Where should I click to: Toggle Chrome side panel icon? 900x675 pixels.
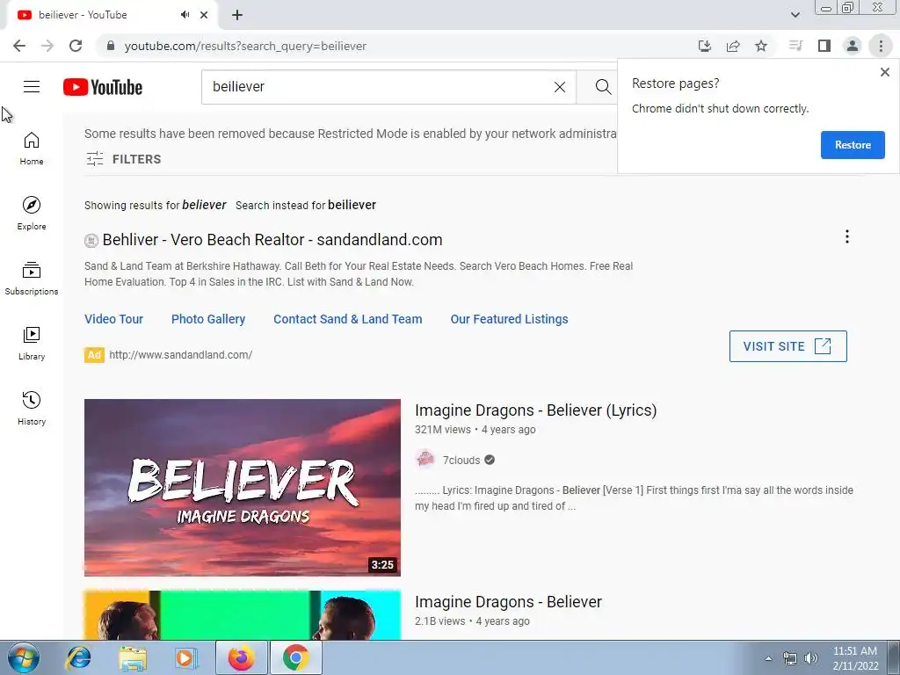824,46
